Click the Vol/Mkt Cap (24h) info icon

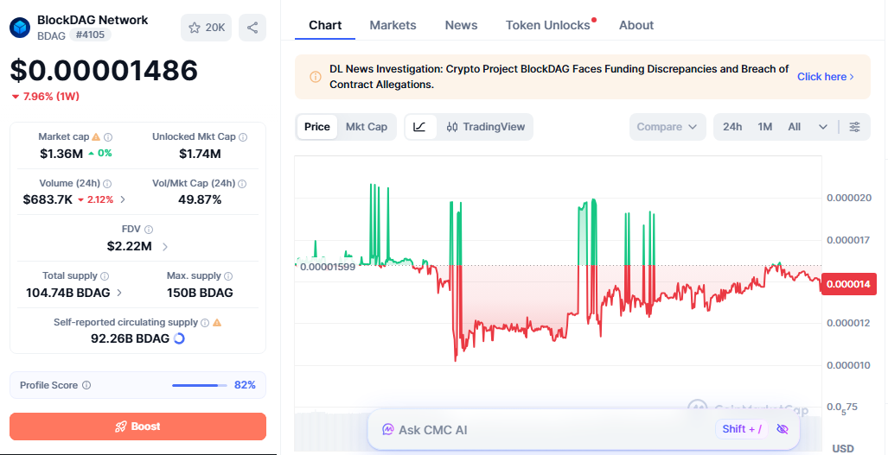[x=242, y=184]
